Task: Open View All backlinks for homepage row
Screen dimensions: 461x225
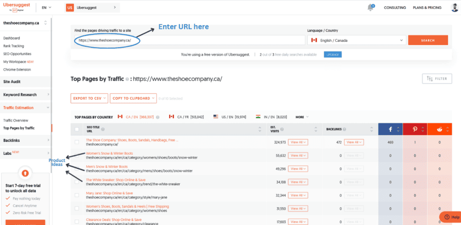Action: (354, 142)
